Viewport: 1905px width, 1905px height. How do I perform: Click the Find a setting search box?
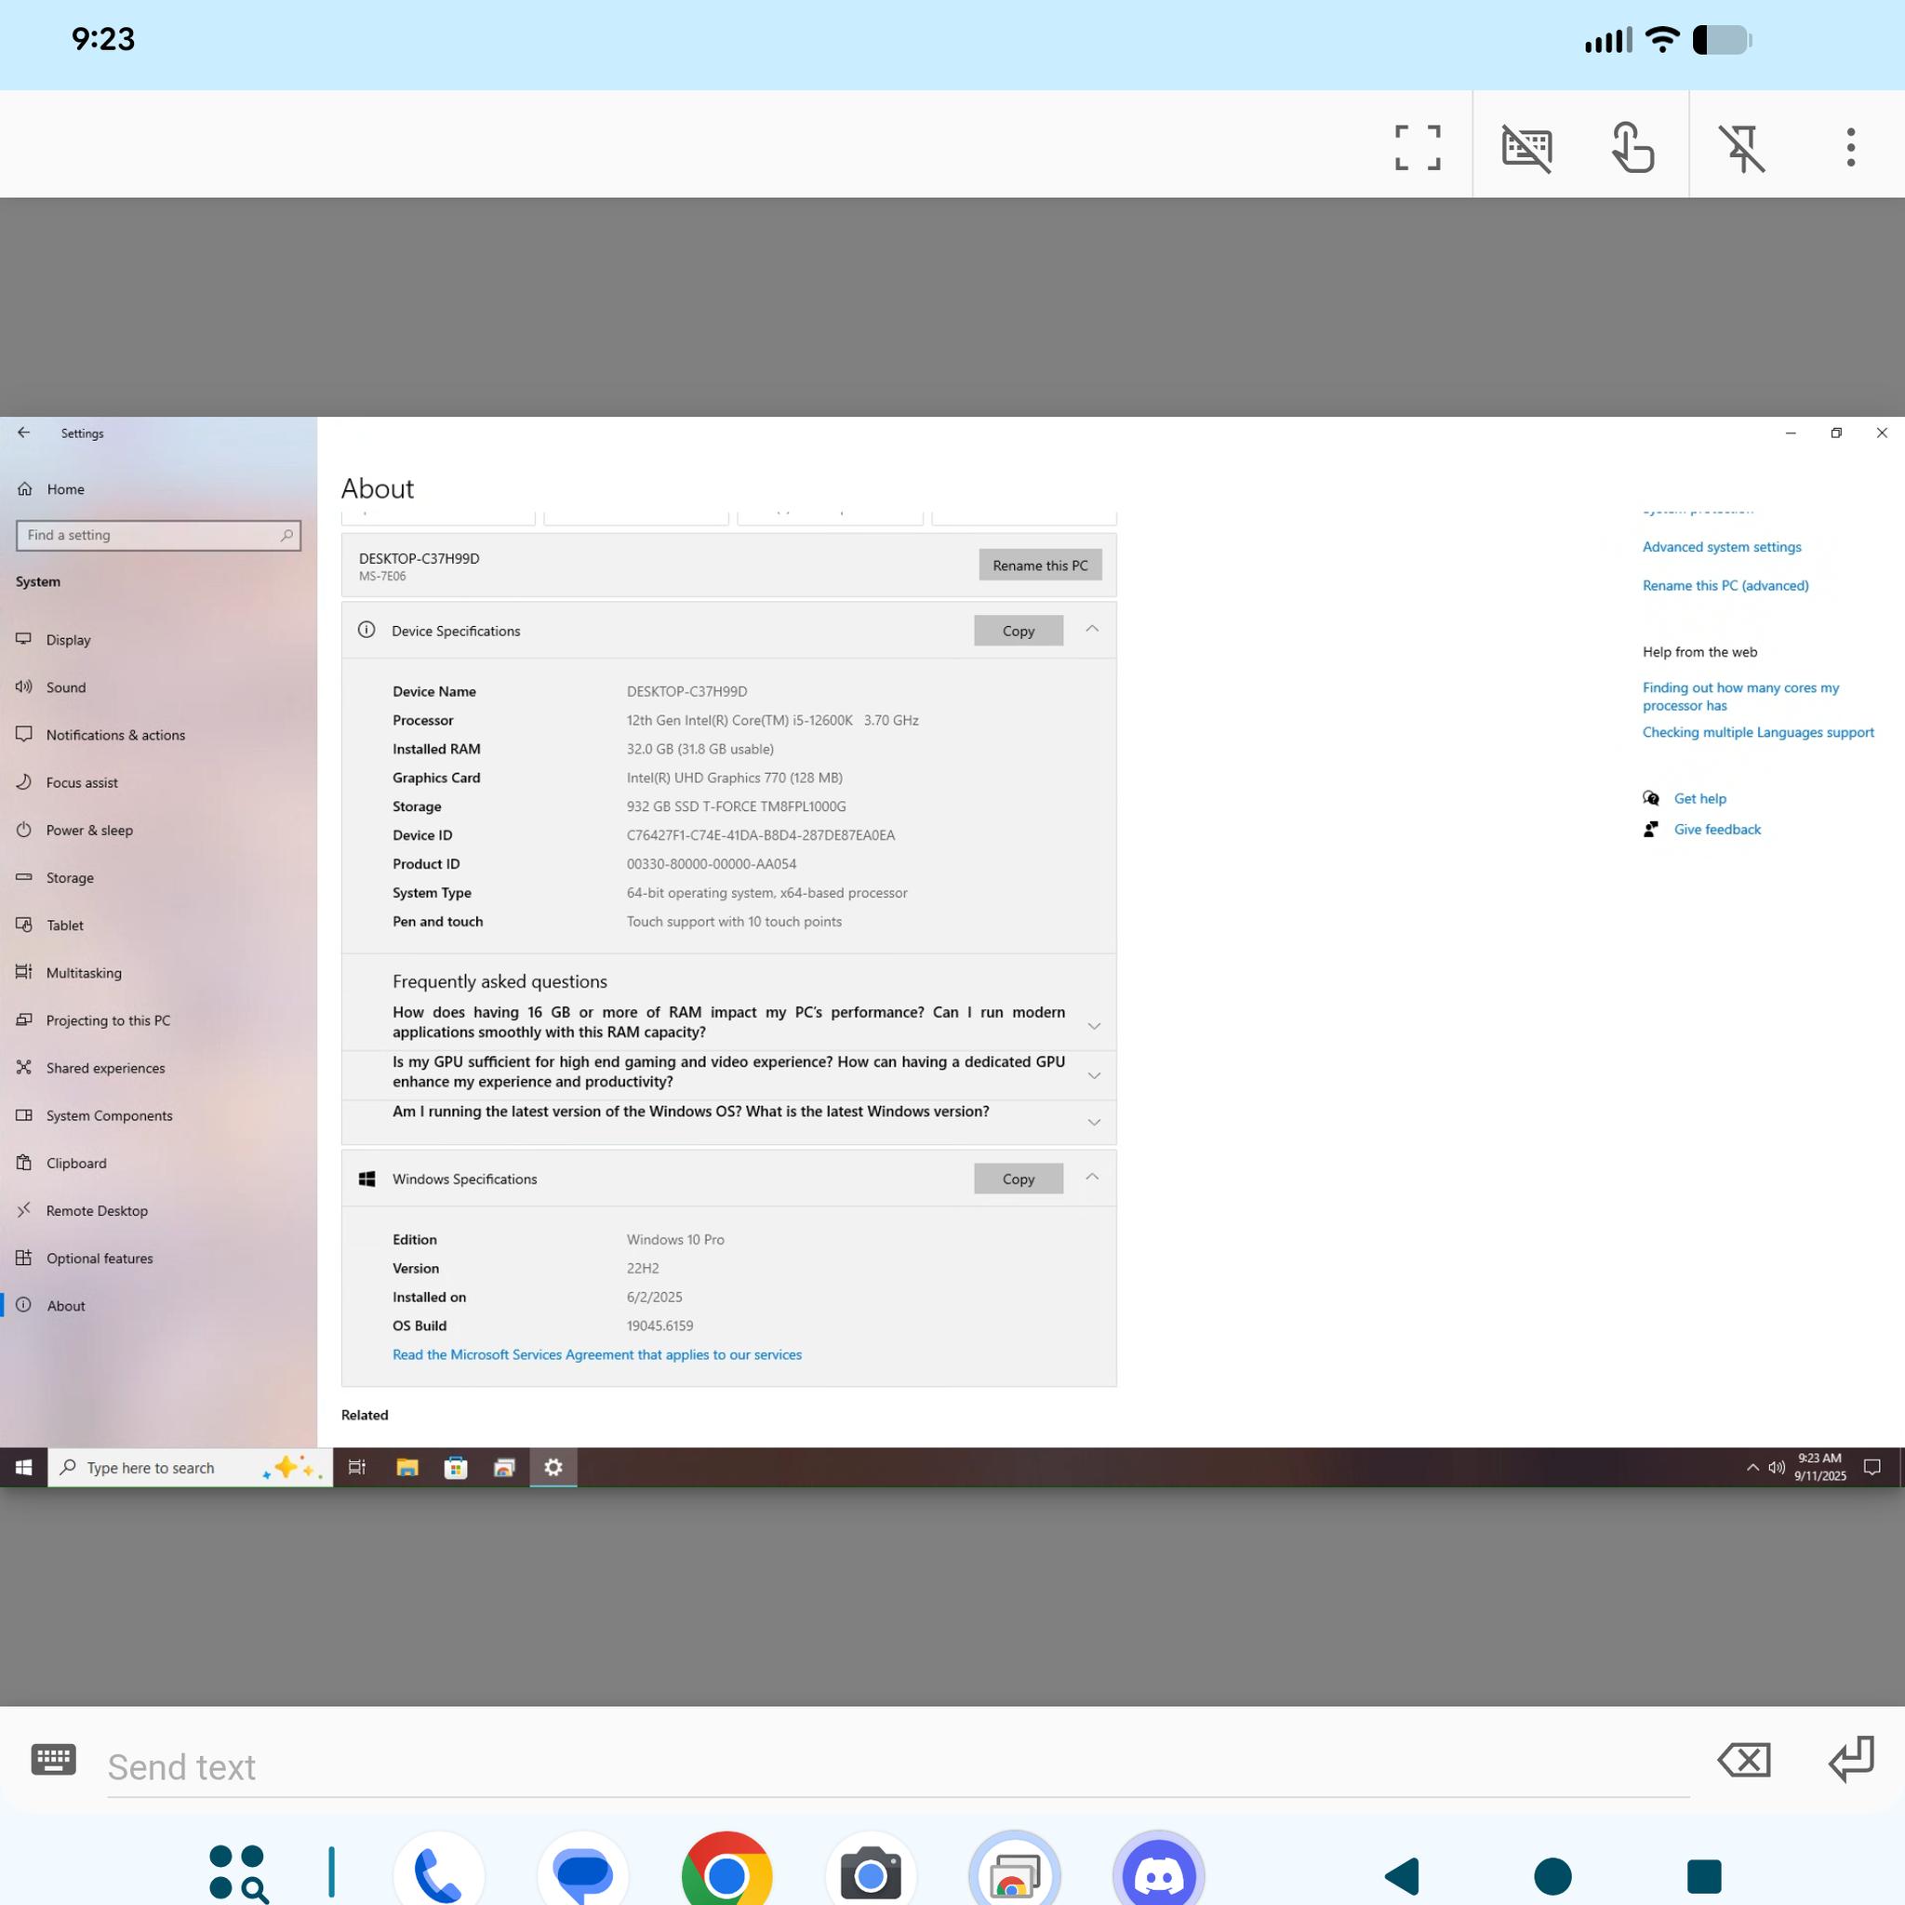point(158,536)
